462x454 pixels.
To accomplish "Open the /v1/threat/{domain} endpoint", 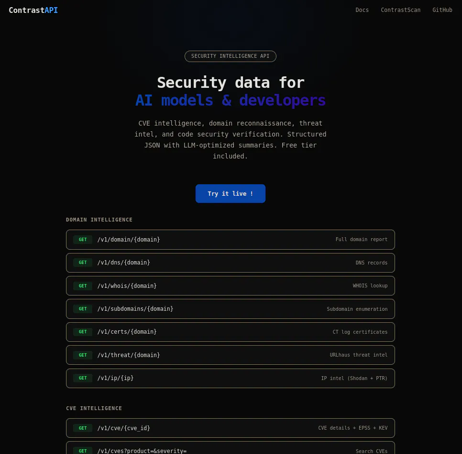I will pyautogui.click(x=231, y=355).
